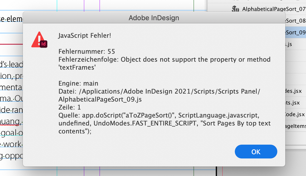
Task: Click the Fehlernummer: 55 line
Action: 87,52
